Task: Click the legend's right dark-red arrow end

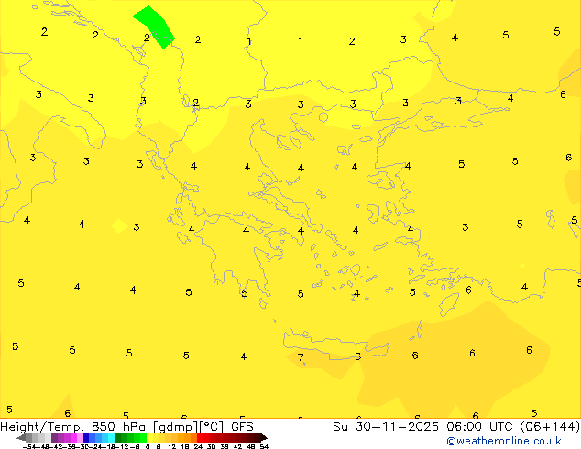Action: click(x=263, y=437)
